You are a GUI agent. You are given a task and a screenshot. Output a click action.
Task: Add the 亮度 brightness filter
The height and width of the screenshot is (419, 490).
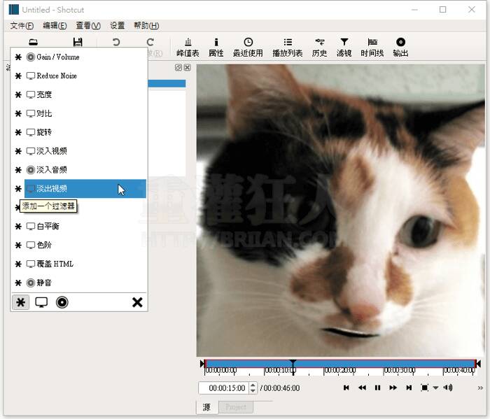click(x=85, y=94)
